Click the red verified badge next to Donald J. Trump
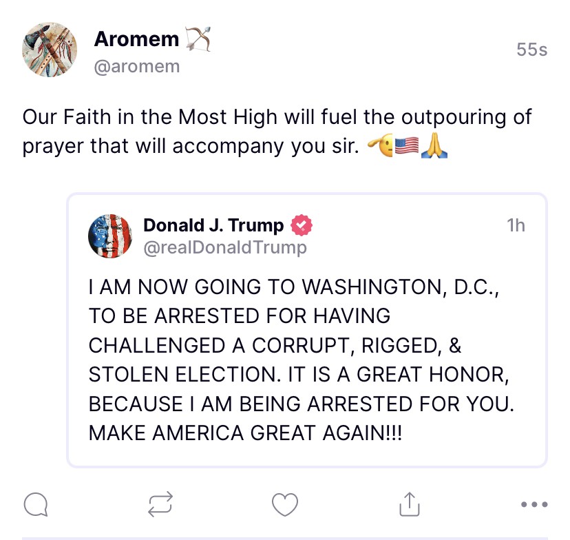This screenshot has width=570, height=540. (302, 225)
